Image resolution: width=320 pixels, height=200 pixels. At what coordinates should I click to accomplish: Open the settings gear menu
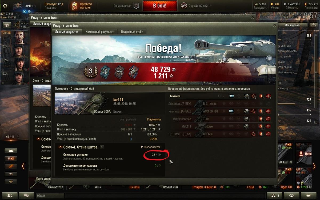click(5, 6)
